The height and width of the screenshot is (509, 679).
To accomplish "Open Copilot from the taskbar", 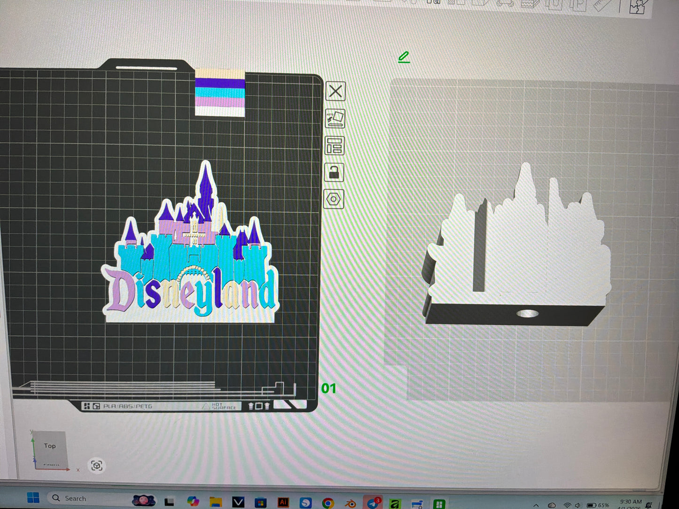I will point(193,501).
